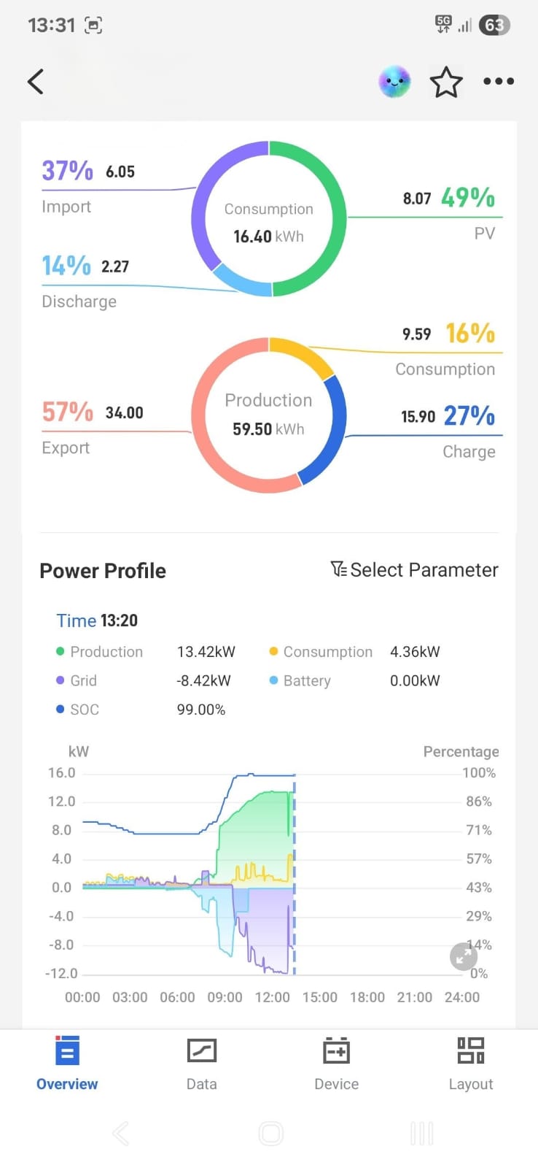The width and height of the screenshot is (538, 1168).
Task: Tap the back arrow icon
Action: point(36,82)
